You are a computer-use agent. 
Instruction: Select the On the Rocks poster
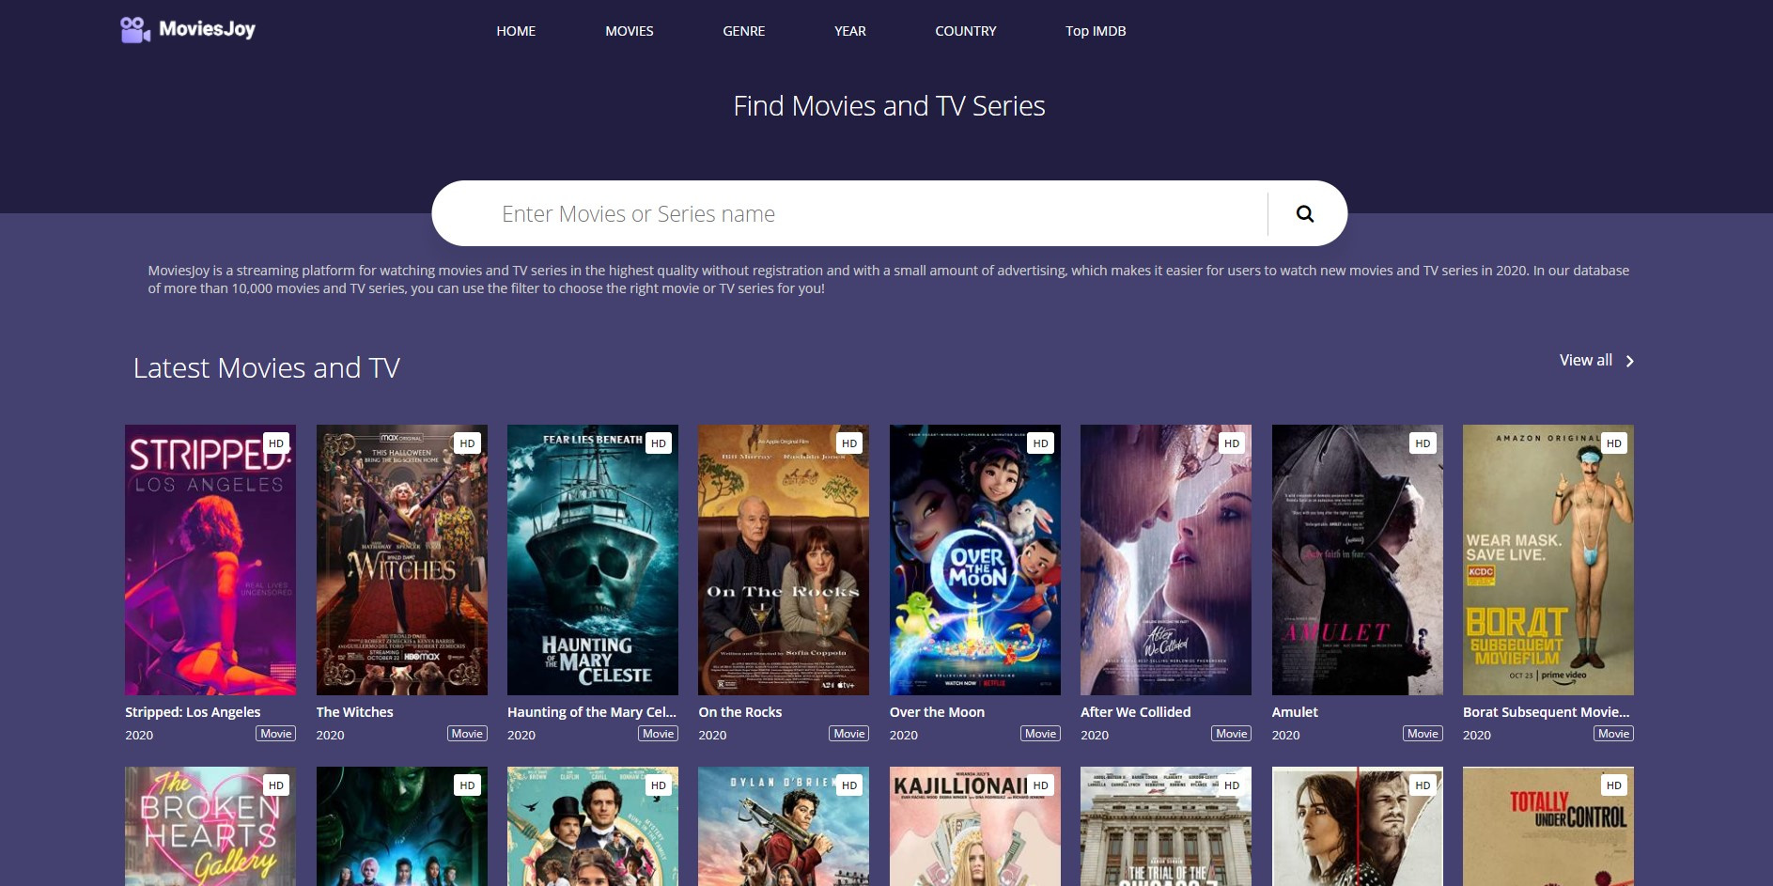pyautogui.click(x=784, y=560)
